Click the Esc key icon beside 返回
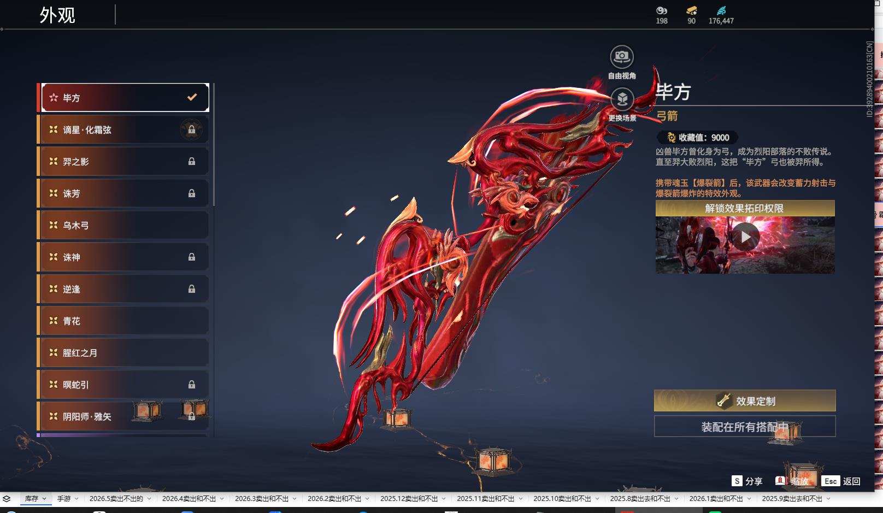Viewport: 883px width, 513px height. [x=831, y=481]
